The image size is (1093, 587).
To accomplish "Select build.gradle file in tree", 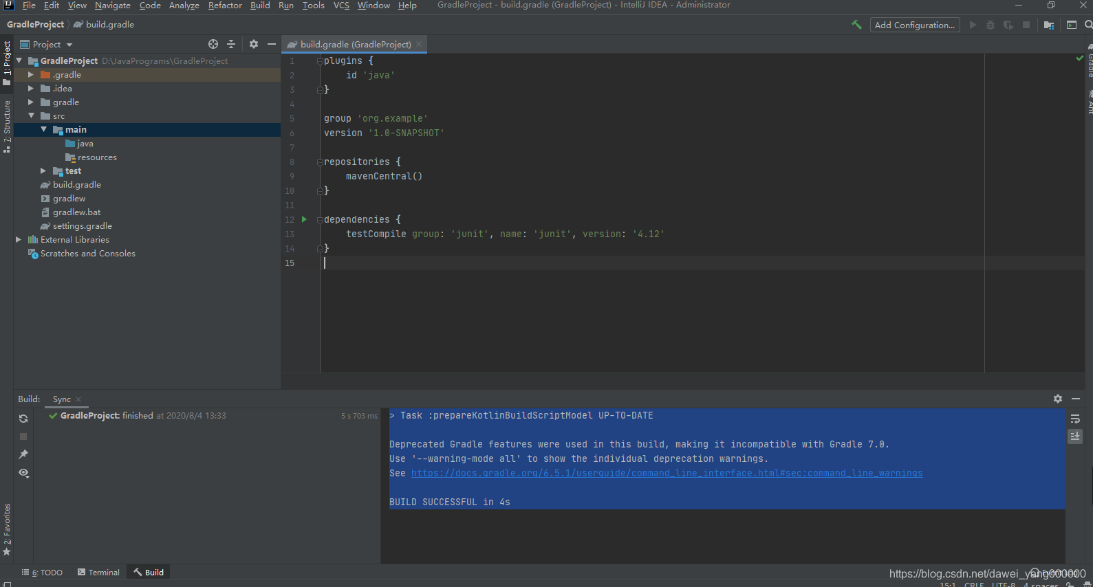I will click(x=77, y=184).
